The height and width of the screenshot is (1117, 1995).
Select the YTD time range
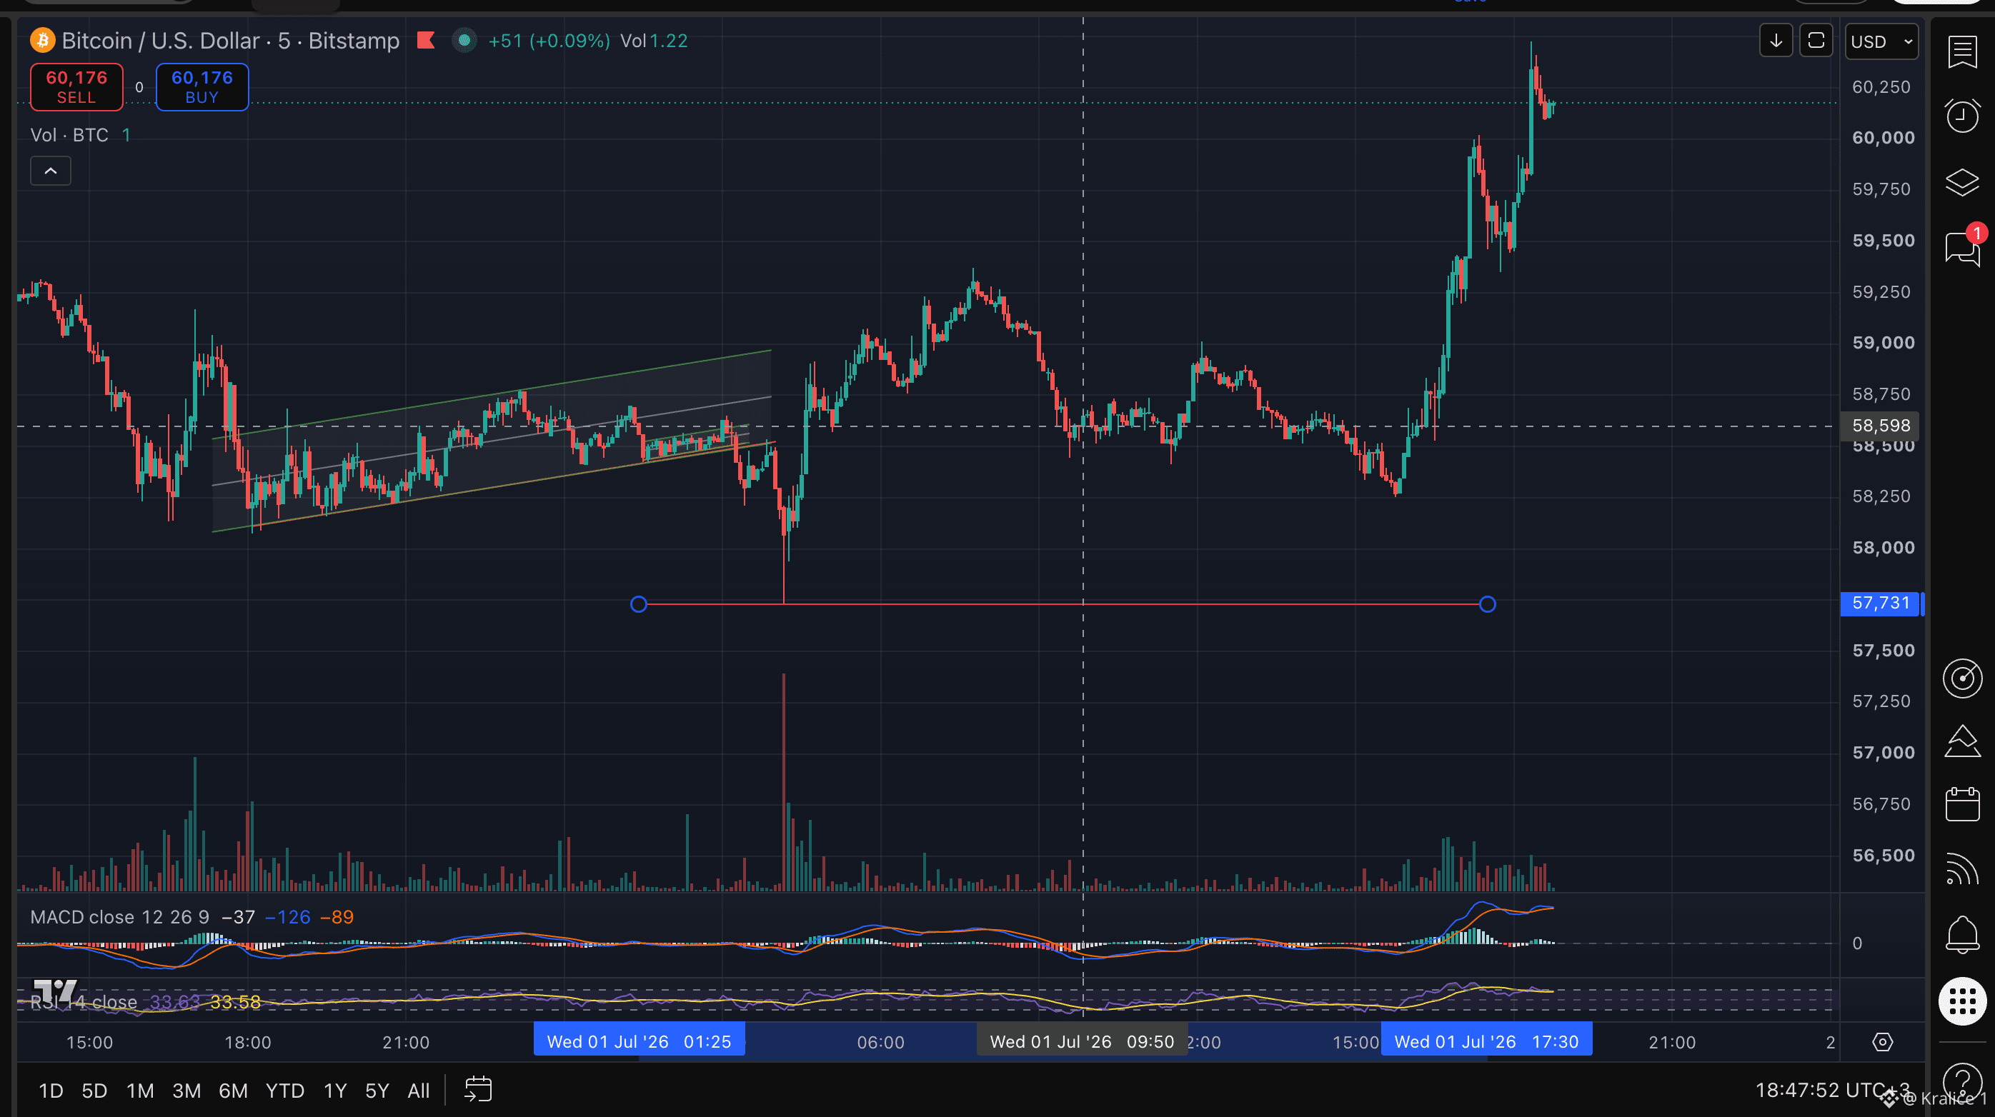285,1091
